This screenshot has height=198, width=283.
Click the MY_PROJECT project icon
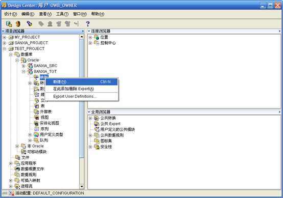[x=11, y=37]
